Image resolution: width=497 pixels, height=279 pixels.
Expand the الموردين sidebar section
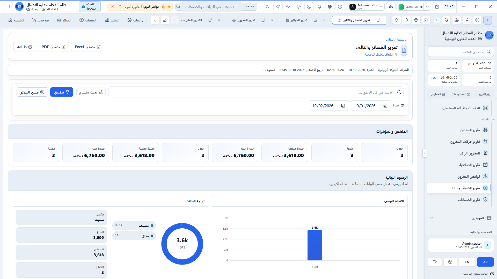point(461,218)
